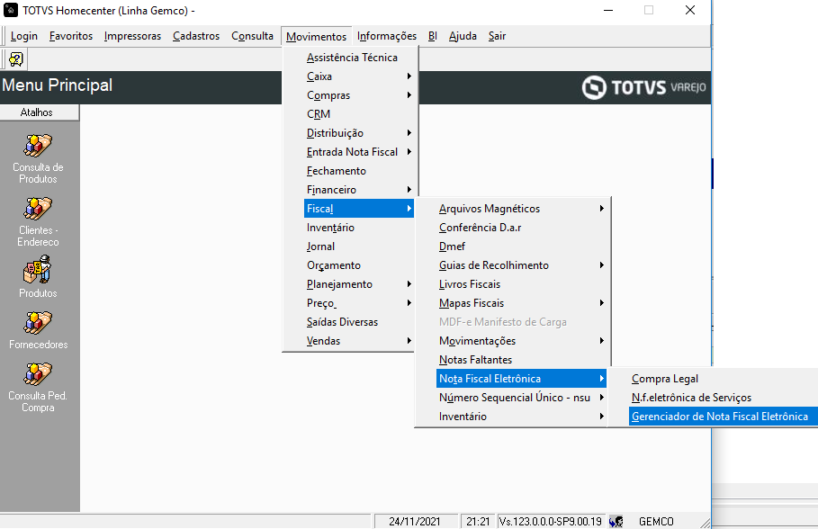
Task: Click the status bar connection icon near GEMCO
Action: (x=616, y=521)
